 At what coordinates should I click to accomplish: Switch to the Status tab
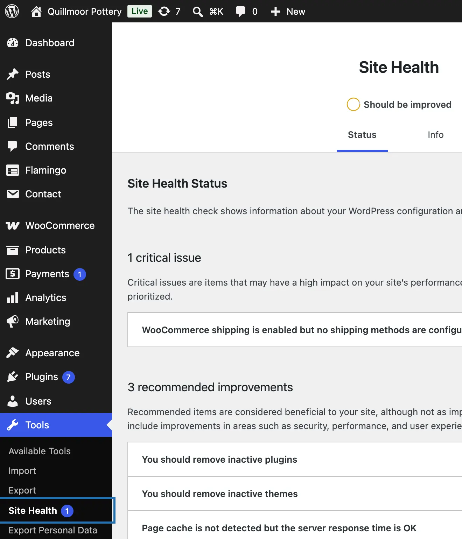[x=362, y=135]
